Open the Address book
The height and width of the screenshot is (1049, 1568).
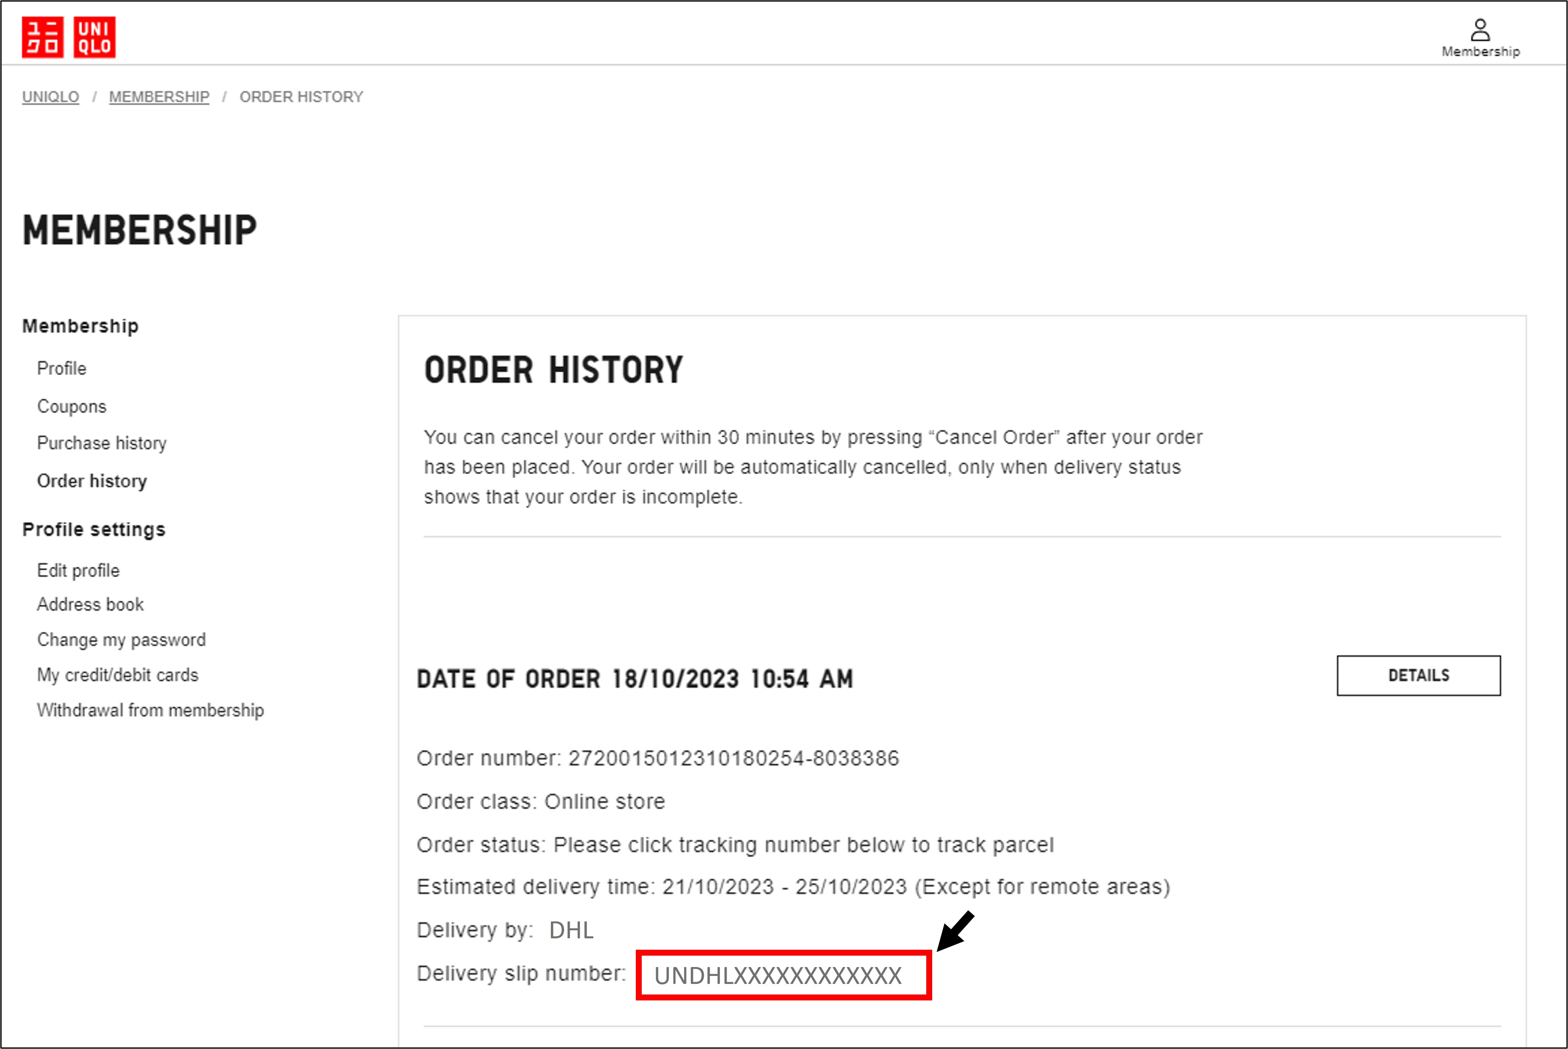(90, 605)
